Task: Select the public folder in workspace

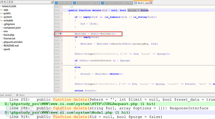Action: click(x=7, y=13)
